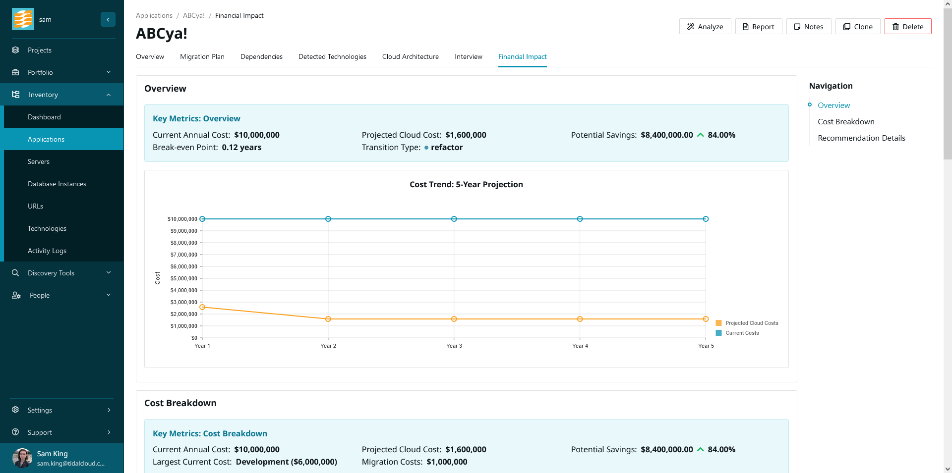This screenshot has height=473, width=952.
Task: Toggle Current Costs legend series
Action: (737, 333)
